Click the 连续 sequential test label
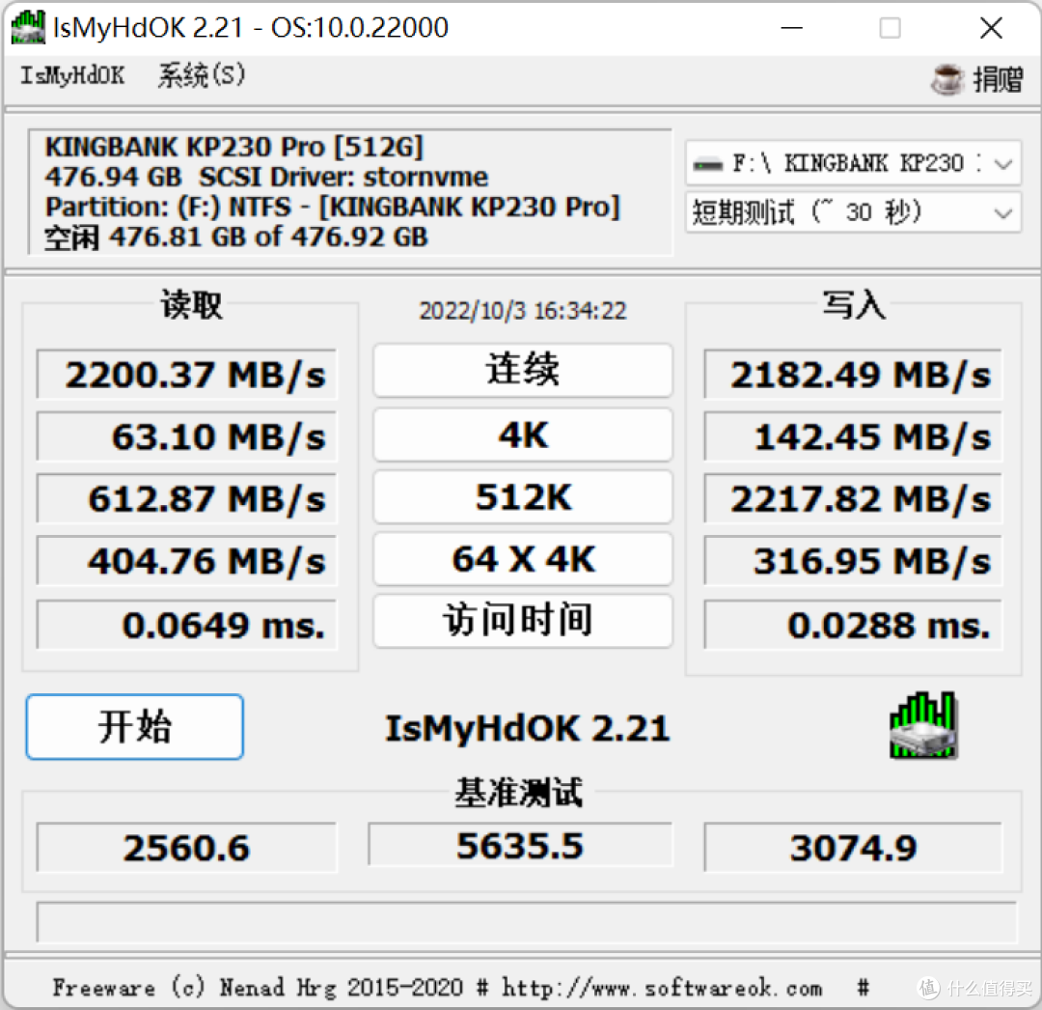The height and width of the screenshot is (1010, 1042). pyautogui.click(x=523, y=370)
